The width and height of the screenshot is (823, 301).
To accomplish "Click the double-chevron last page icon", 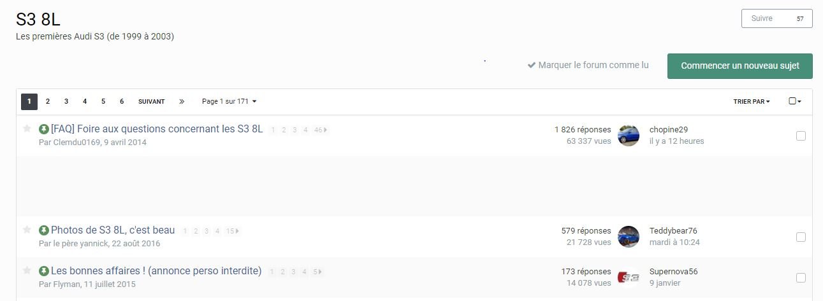I will [x=182, y=102].
